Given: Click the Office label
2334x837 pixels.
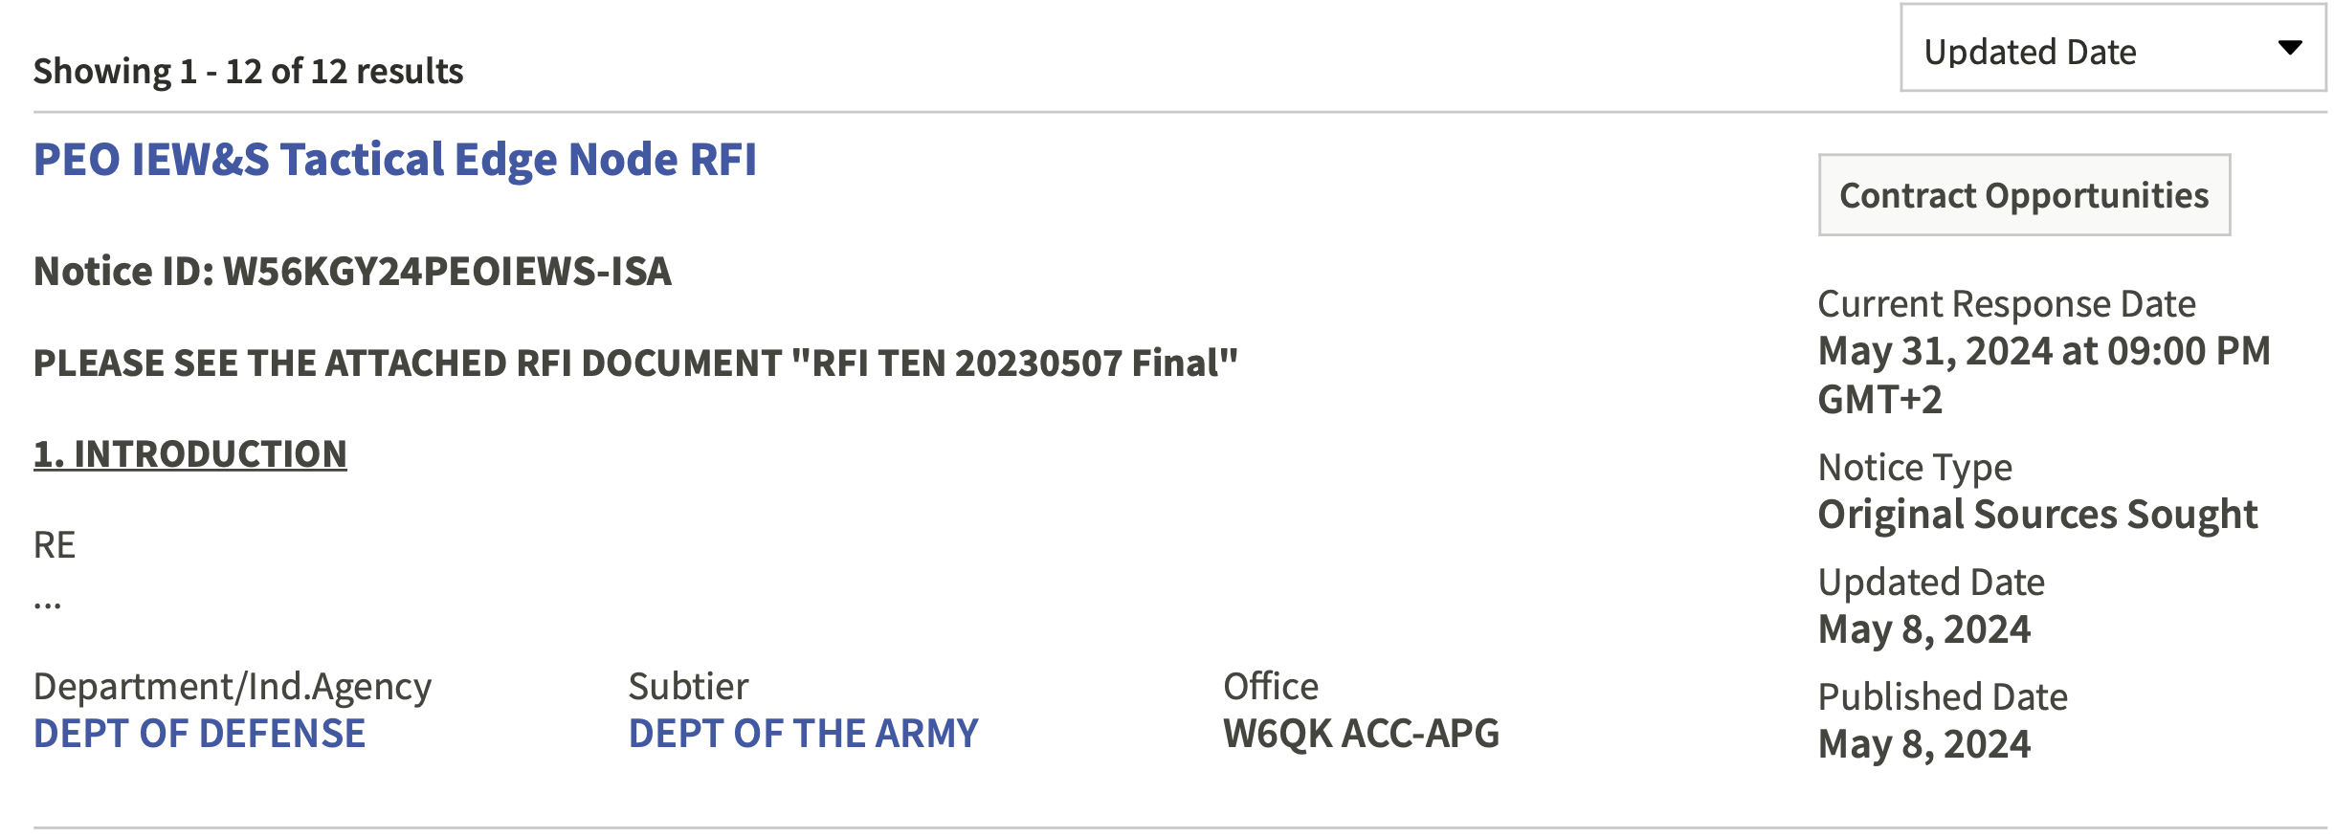Looking at the screenshot, I should pos(1270,687).
